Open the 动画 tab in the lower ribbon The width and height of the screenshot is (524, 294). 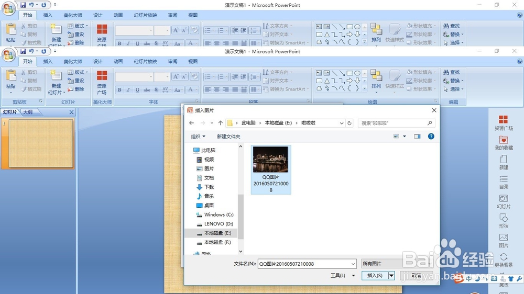(118, 61)
